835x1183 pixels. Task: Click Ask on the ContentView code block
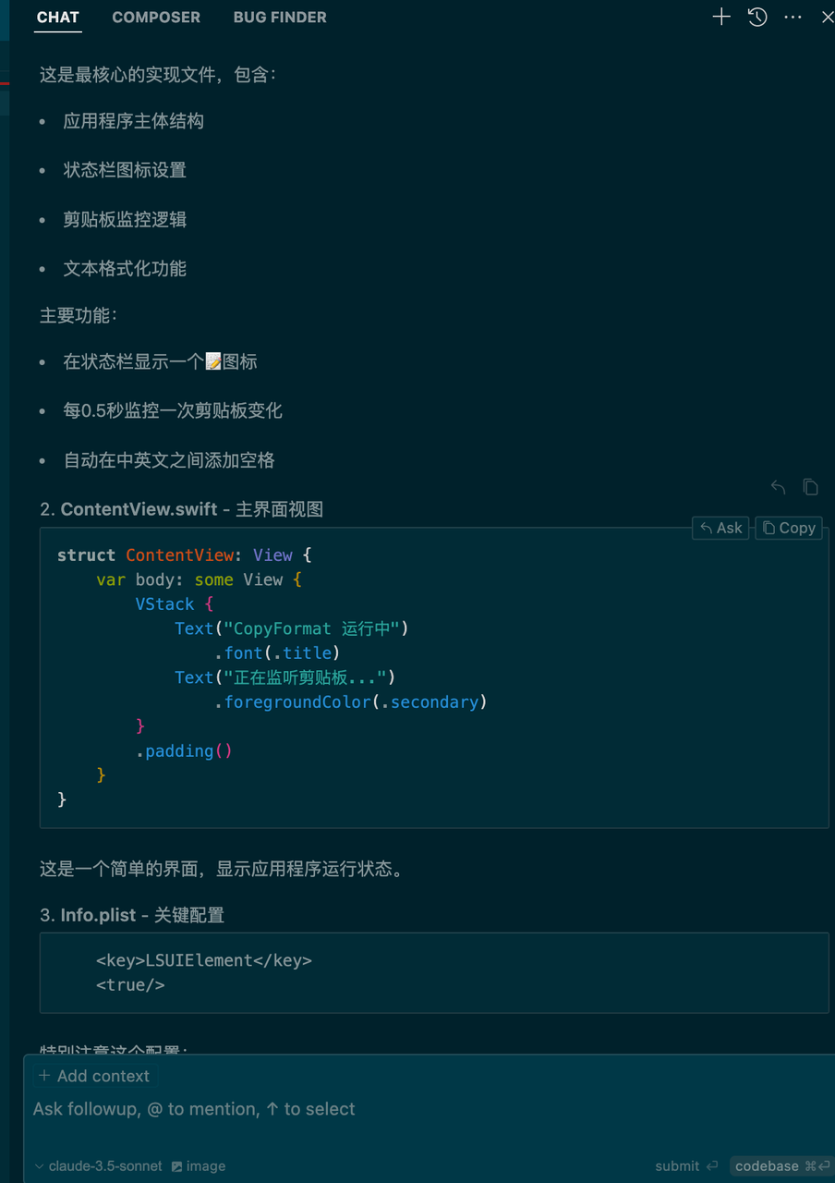tap(720, 528)
